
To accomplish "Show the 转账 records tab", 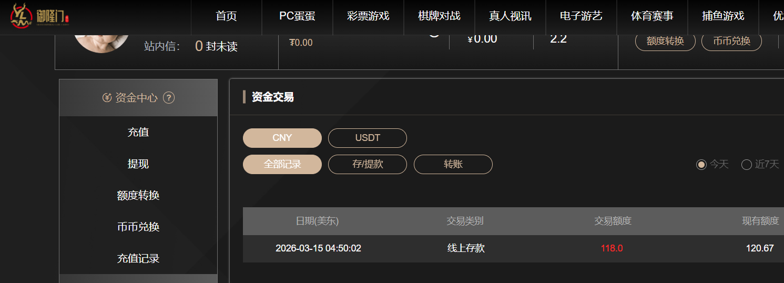I will pyautogui.click(x=453, y=164).
